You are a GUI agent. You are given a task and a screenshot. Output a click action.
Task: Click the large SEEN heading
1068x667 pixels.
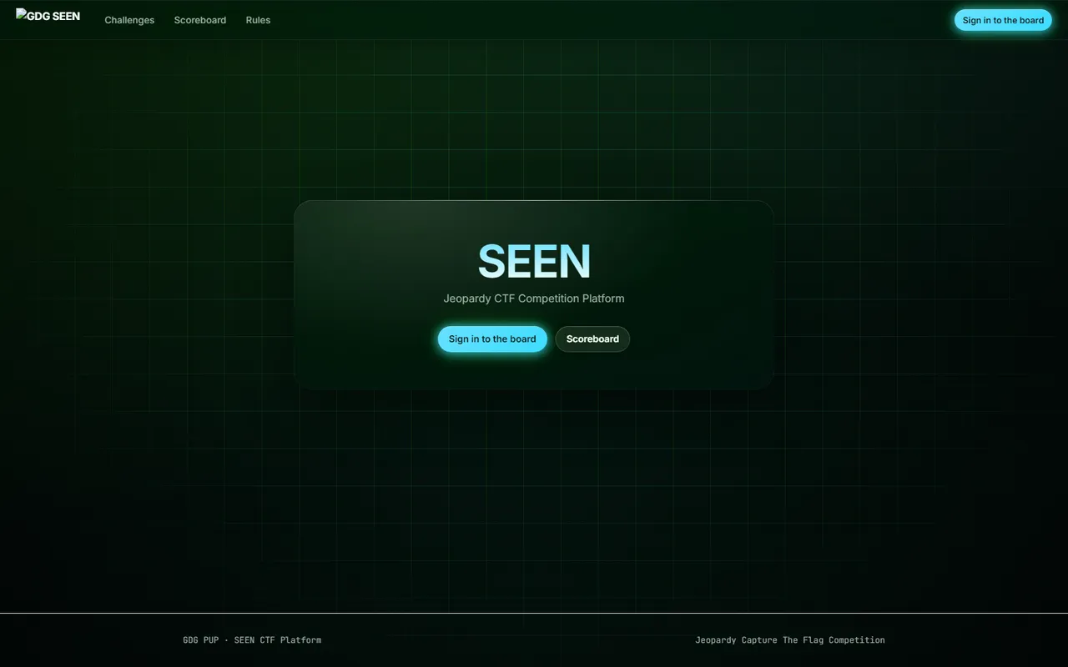[x=534, y=261]
